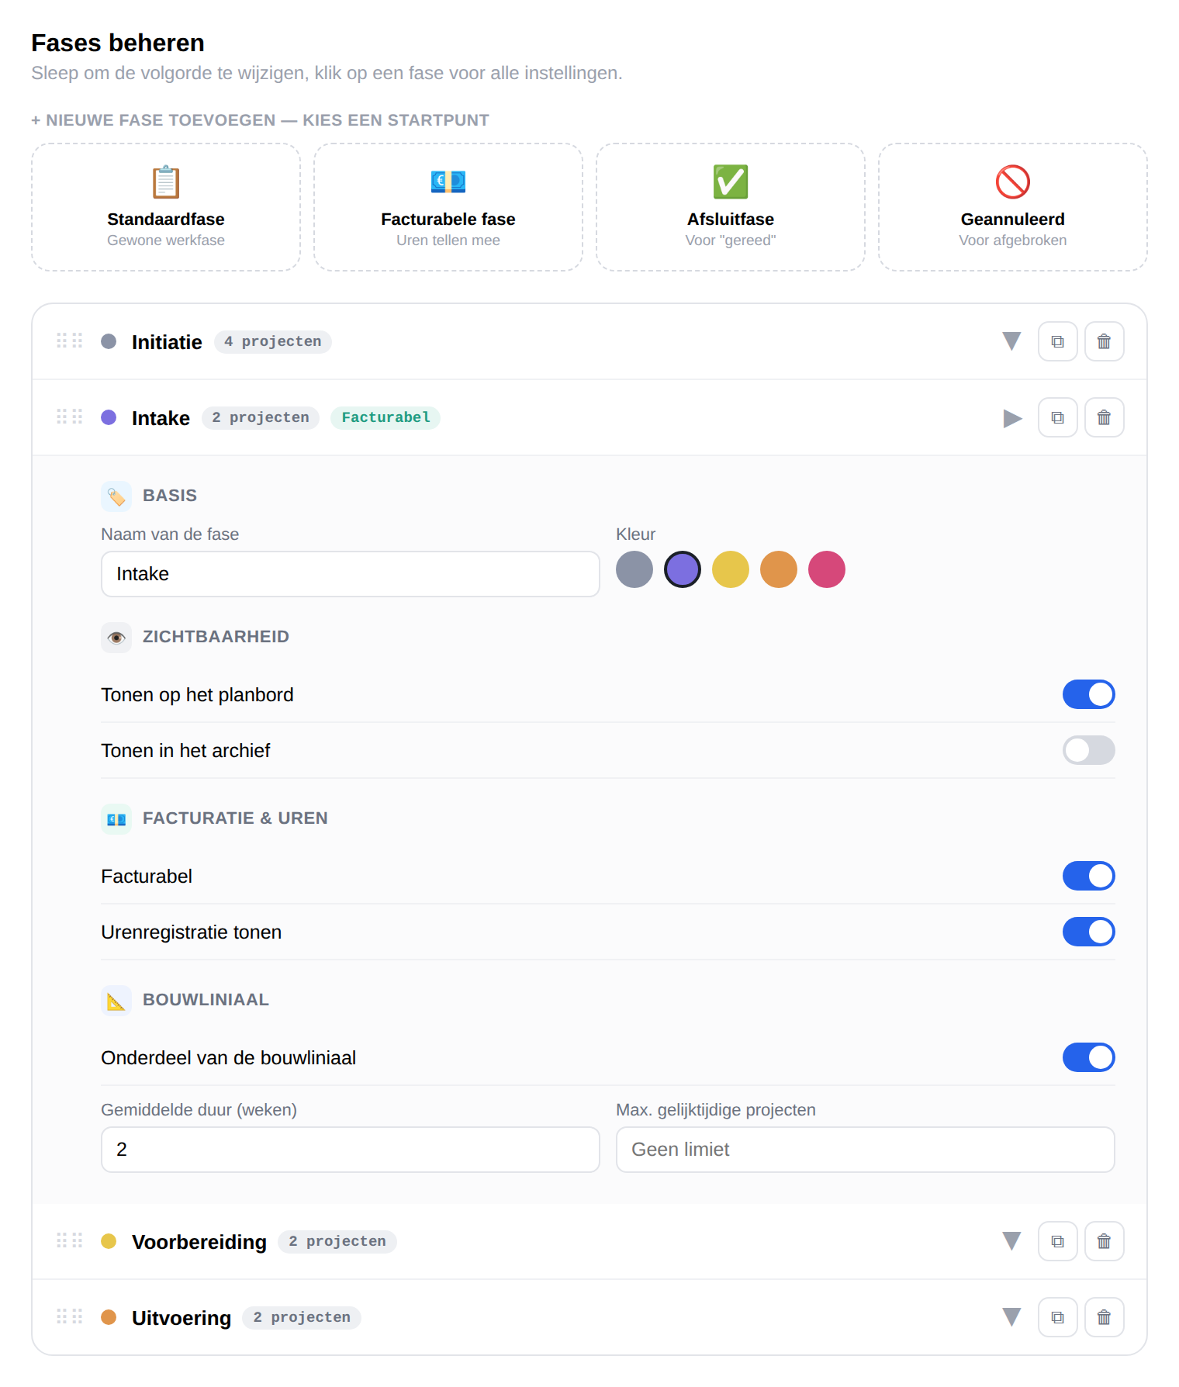Duplicate the Initiatie phase
Image resolution: width=1179 pixels, height=1387 pixels.
(1057, 341)
